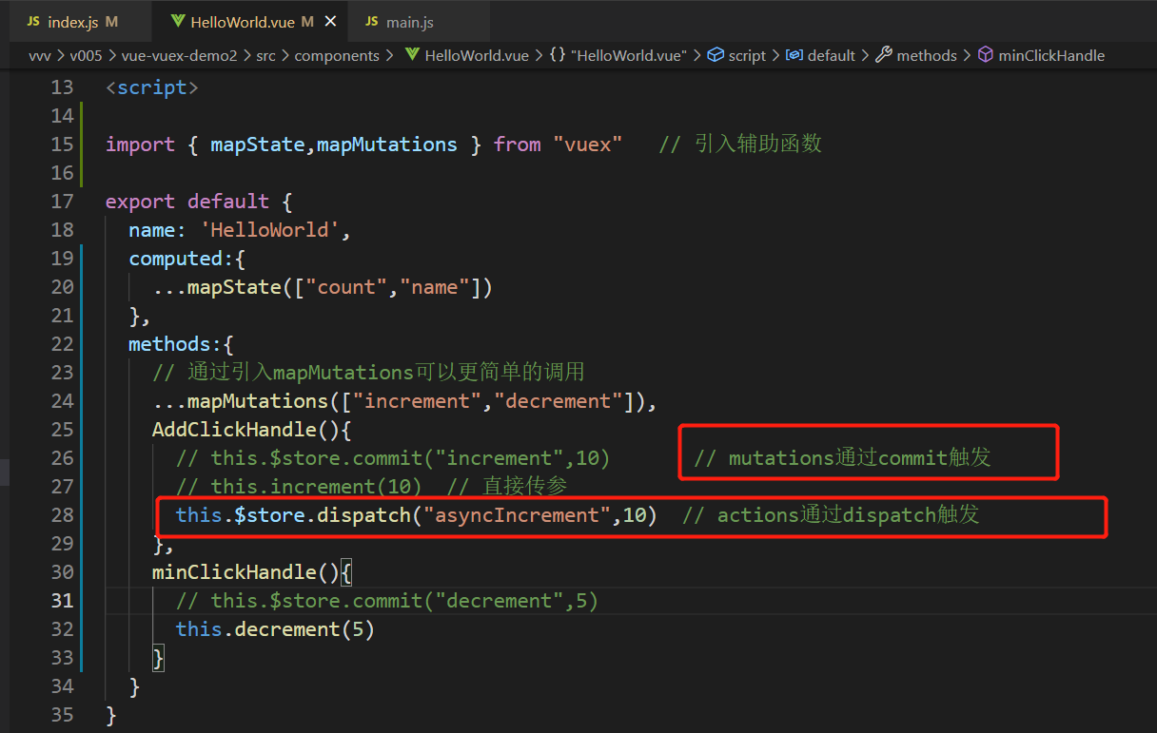This screenshot has width=1157, height=733.
Task: Open the main.js editor tab
Action: (419, 21)
